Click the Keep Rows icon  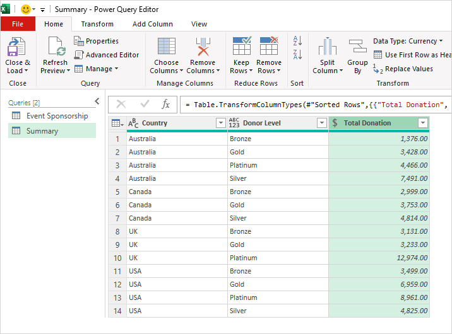pos(242,45)
